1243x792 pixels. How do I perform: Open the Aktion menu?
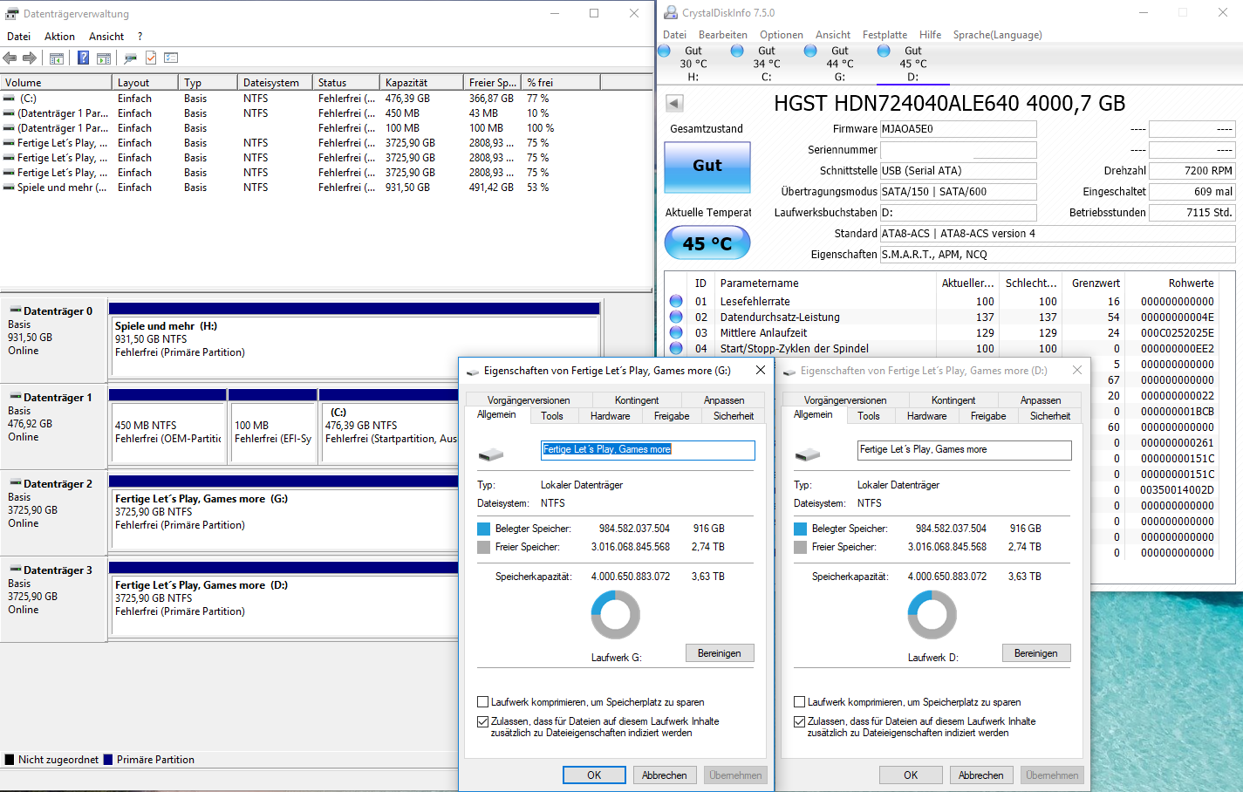click(59, 37)
